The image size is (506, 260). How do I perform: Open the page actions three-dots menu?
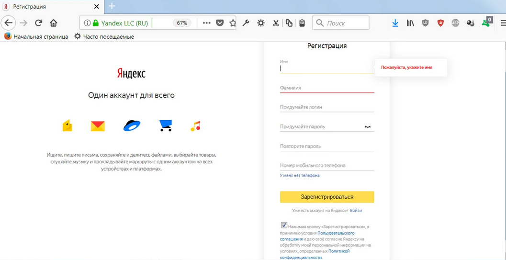coord(206,23)
